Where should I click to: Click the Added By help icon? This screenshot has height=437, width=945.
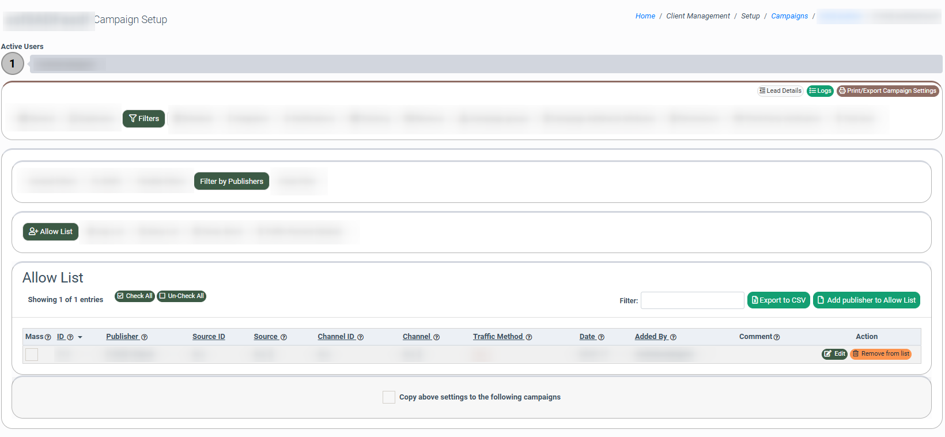tap(673, 337)
